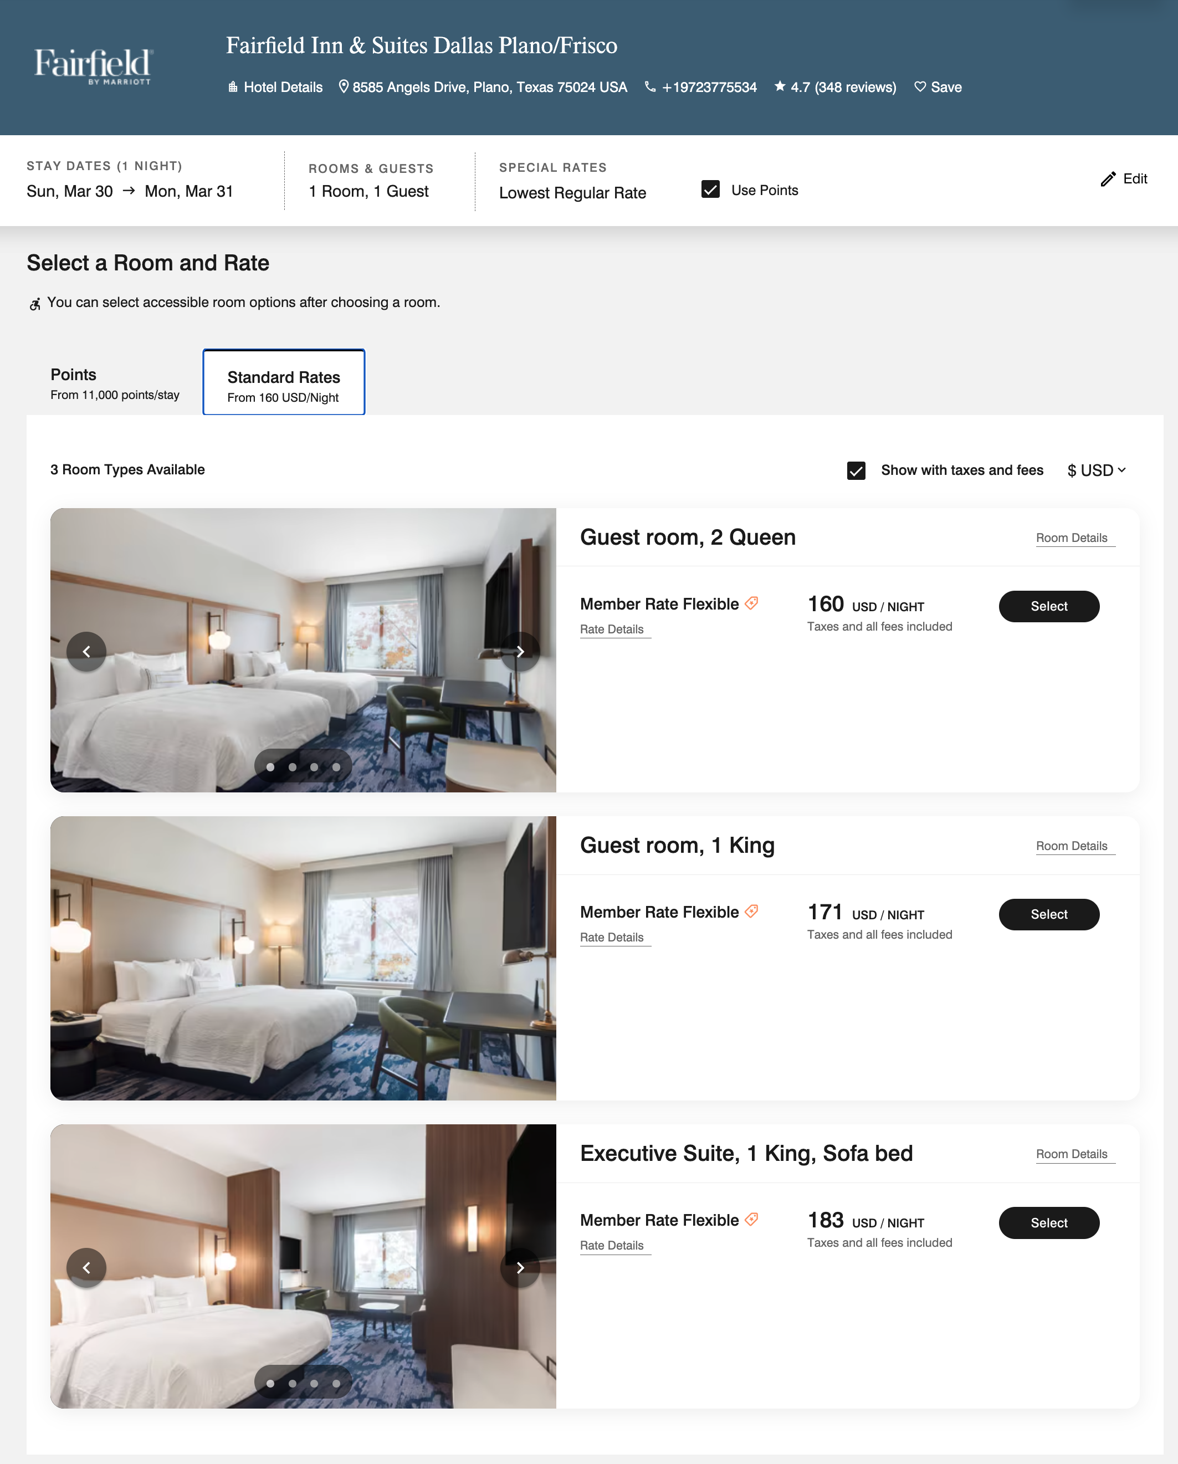Show previous photo of Executive Suite
Viewport: 1178px width, 1464px height.
pyautogui.click(x=86, y=1267)
